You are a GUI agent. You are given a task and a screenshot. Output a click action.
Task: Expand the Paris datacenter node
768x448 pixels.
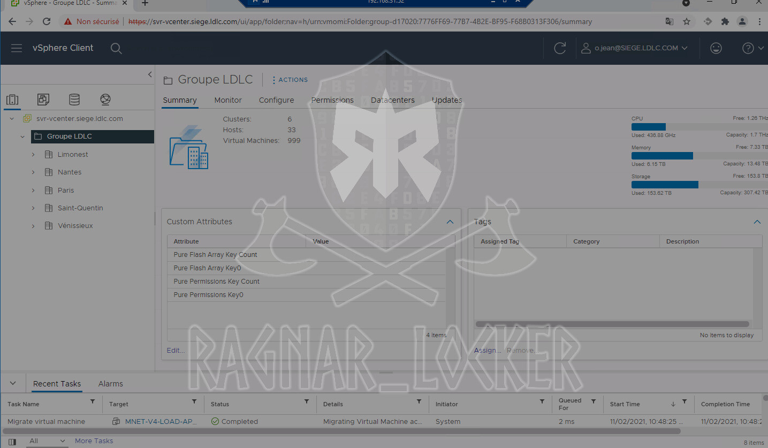coord(33,191)
